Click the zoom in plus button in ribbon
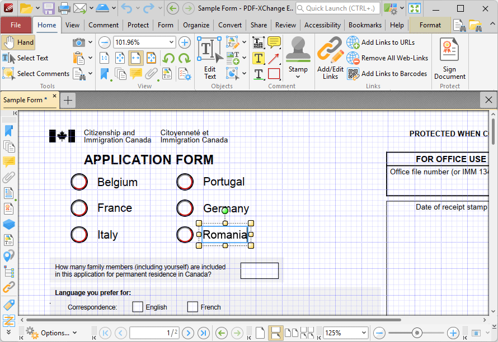 pyautogui.click(x=185, y=42)
